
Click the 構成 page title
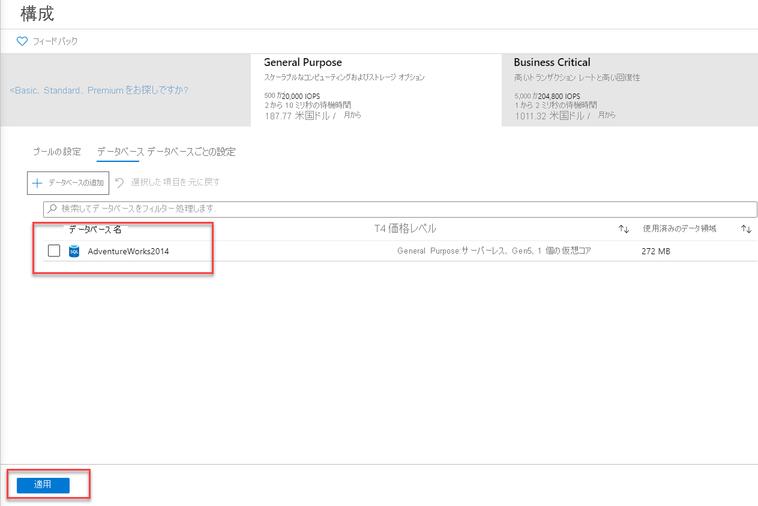click(37, 14)
